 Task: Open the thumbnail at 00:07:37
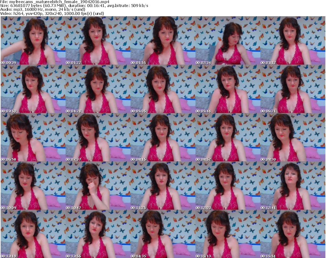coord(98,137)
